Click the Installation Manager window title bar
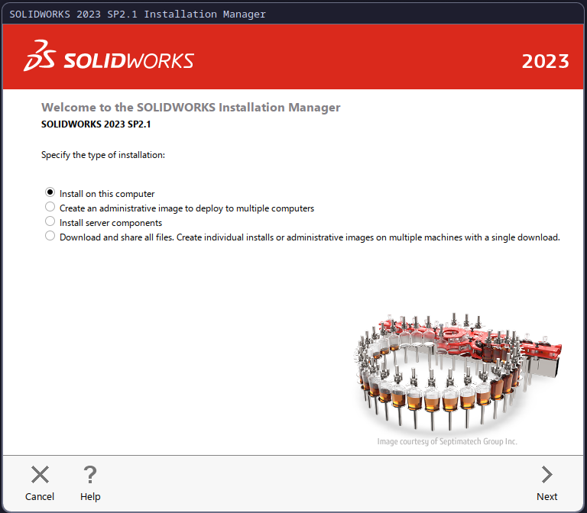The width and height of the screenshot is (587, 513). [x=293, y=14]
